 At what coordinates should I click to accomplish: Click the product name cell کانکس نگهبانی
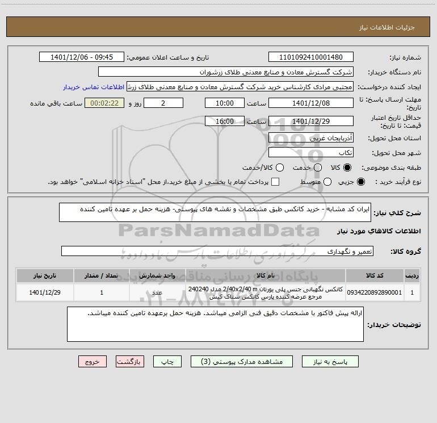coord(266,292)
